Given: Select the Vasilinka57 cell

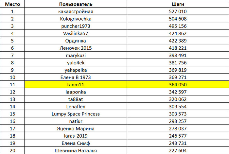Looking at the screenshot, I should pyautogui.click(x=76, y=33).
